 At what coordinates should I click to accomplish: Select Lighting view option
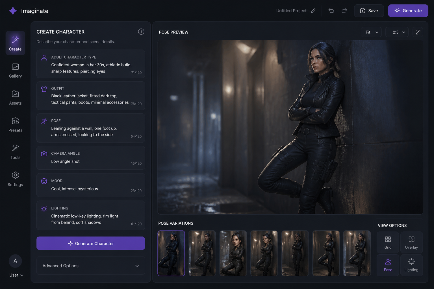point(411,265)
